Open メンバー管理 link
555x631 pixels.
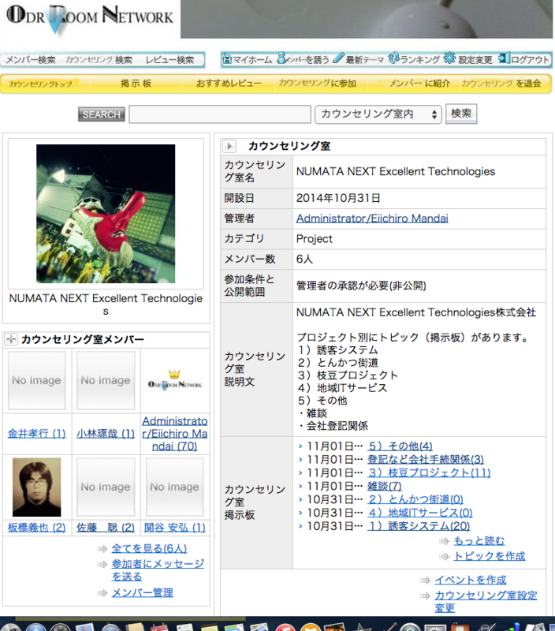click(143, 593)
